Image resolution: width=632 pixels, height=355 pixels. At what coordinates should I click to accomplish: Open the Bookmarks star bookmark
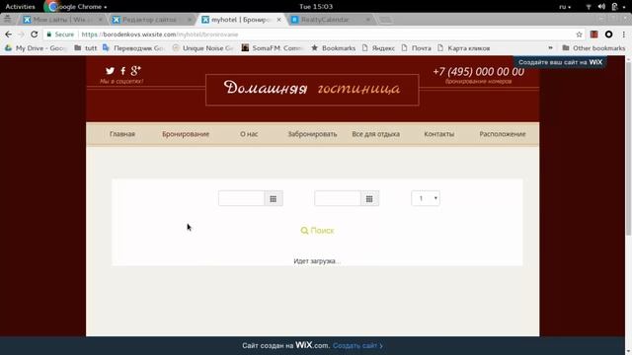tap(334, 48)
